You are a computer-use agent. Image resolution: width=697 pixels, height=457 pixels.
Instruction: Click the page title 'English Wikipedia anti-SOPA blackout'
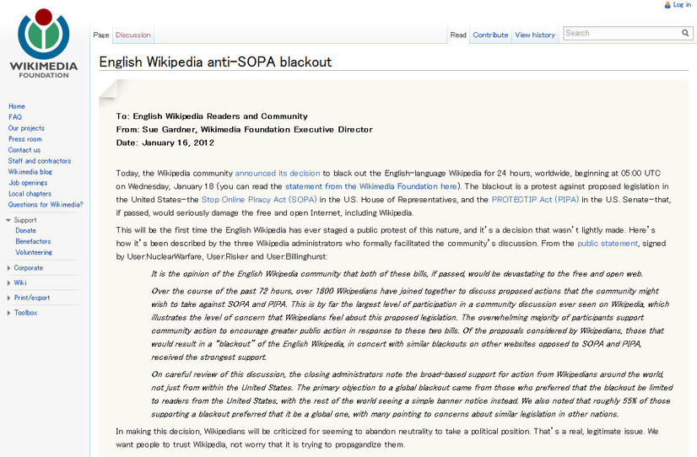[x=215, y=62]
